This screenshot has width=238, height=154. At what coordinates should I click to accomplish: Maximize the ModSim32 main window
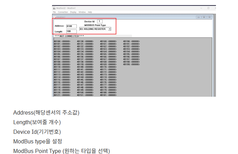pyautogui.click(x=208, y=8)
